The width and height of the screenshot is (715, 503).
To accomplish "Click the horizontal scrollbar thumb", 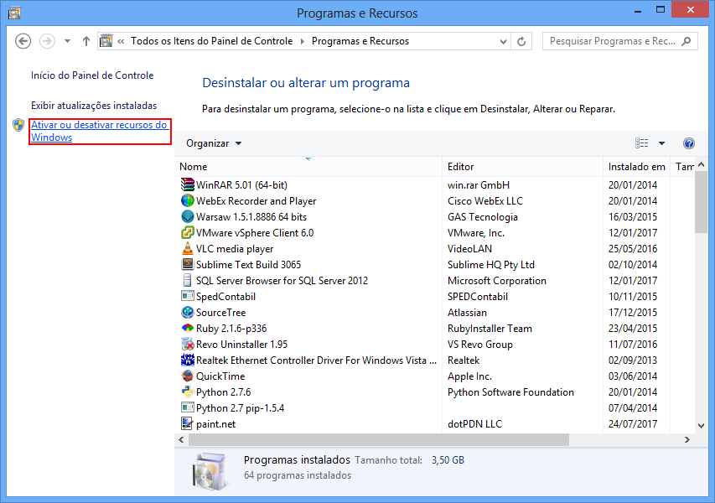I will pos(379,440).
